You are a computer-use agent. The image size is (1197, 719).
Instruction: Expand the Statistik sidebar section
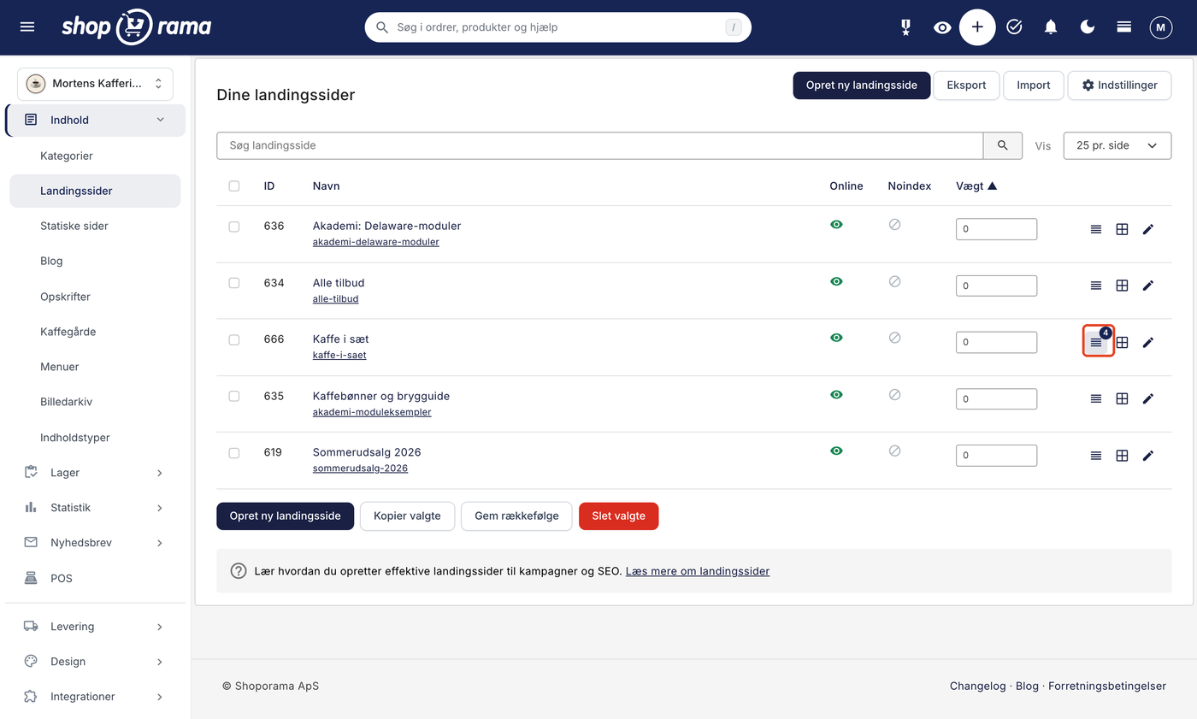pyautogui.click(x=95, y=508)
